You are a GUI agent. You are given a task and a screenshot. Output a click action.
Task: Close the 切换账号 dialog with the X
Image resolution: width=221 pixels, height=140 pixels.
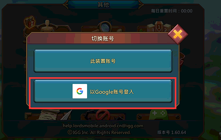pyautogui.click(x=178, y=34)
